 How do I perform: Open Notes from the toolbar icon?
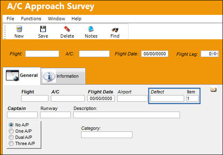91,29
